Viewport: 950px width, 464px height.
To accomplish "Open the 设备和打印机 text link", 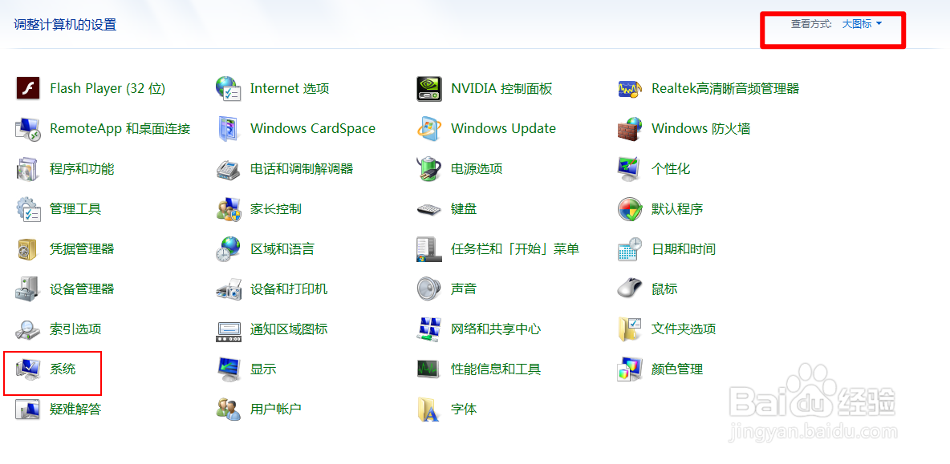I will click(x=289, y=288).
